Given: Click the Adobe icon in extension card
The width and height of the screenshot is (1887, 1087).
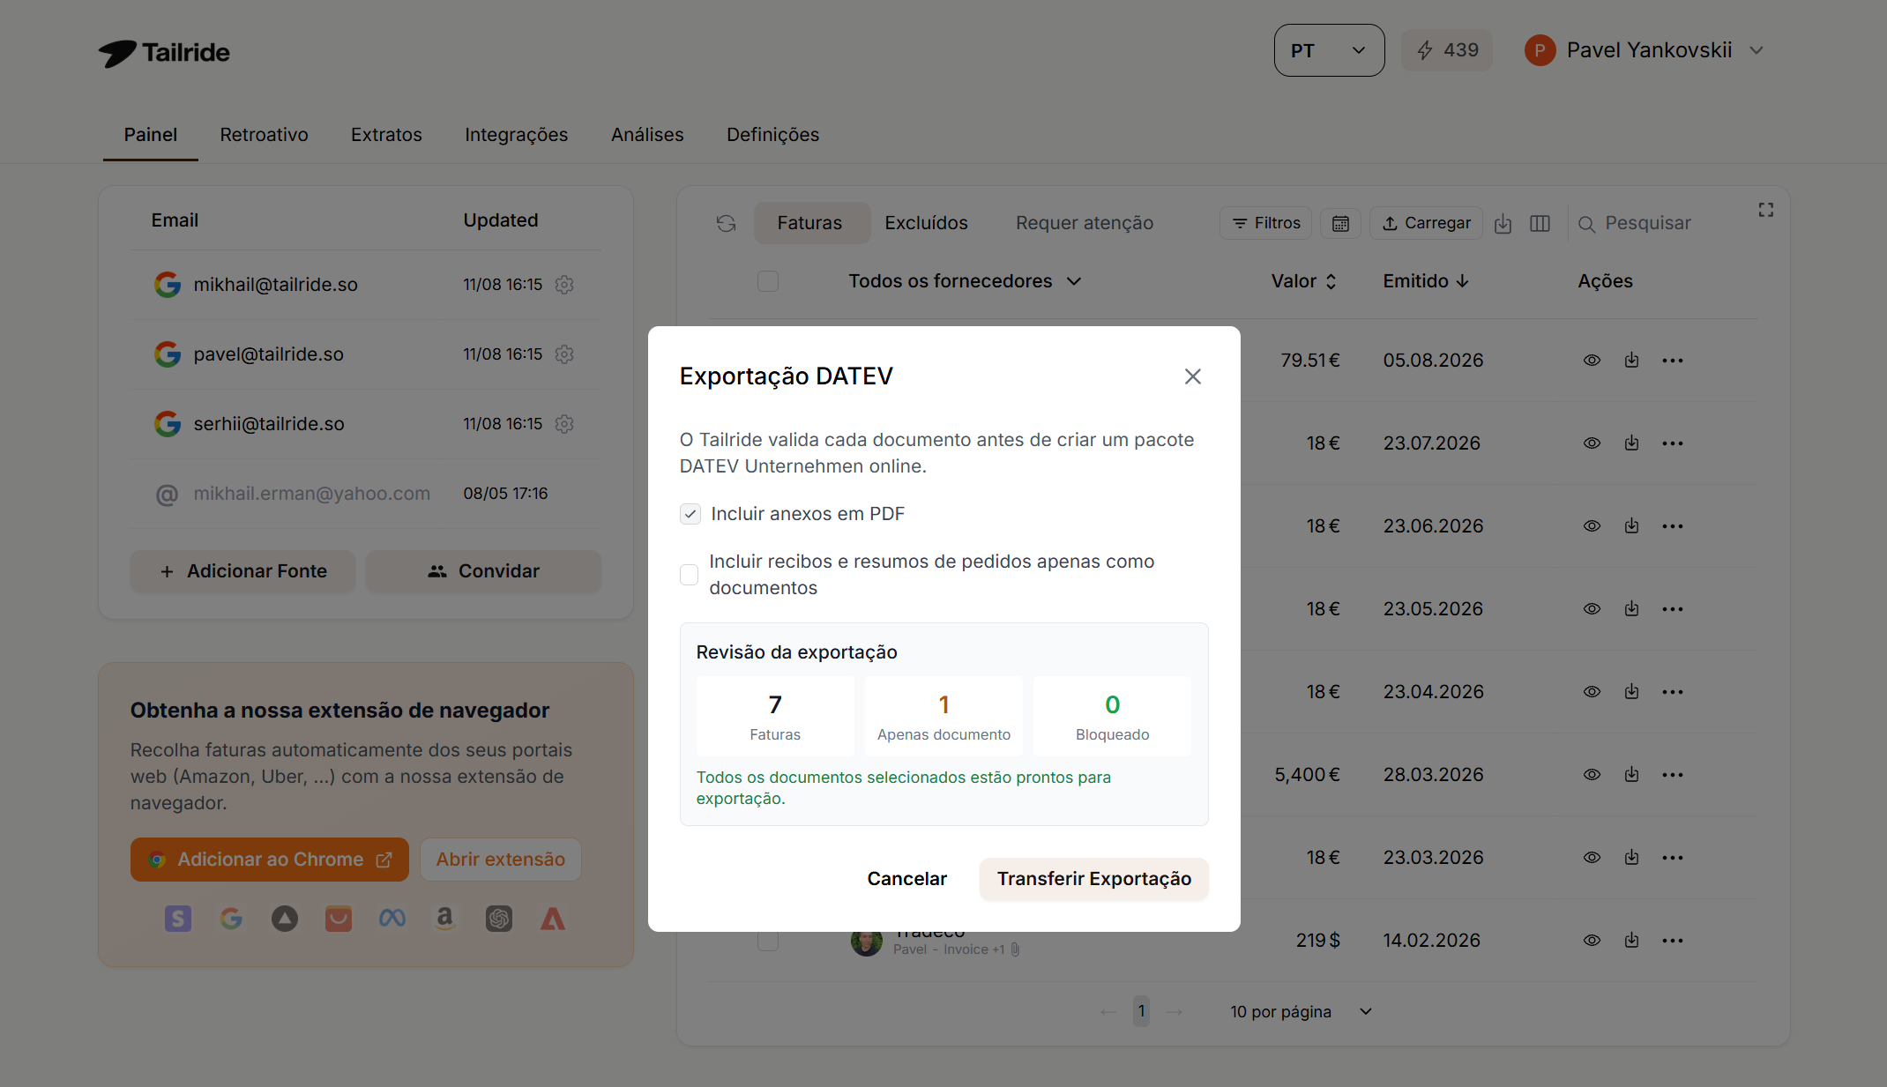Looking at the screenshot, I should click(553, 919).
